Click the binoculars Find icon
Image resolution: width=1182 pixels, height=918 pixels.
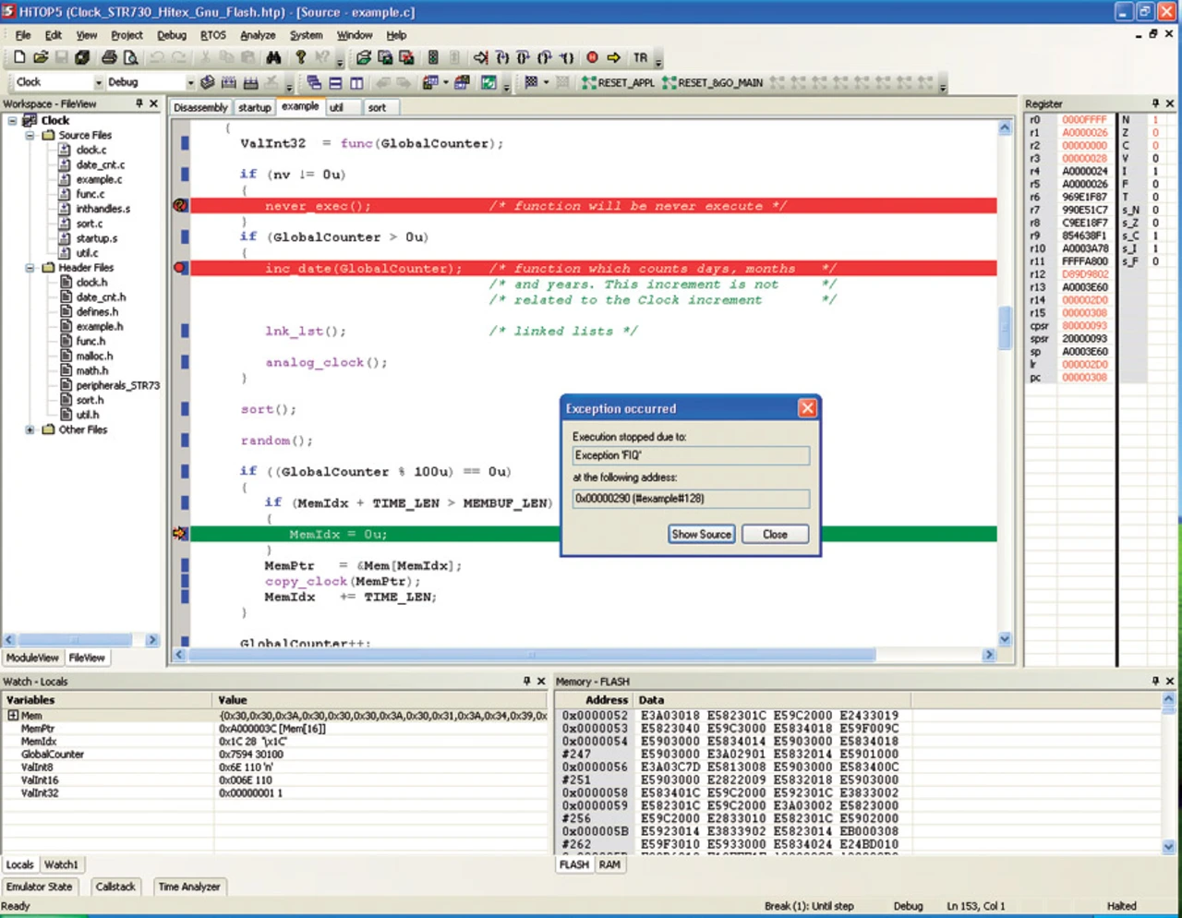pyautogui.click(x=273, y=57)
